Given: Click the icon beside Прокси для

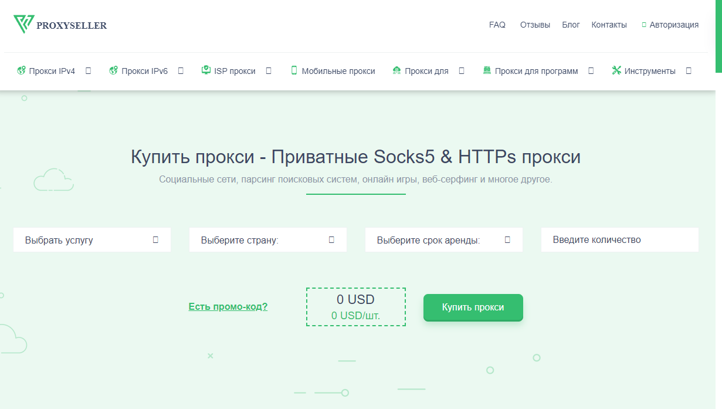Looking at the screenshot, I should click(396, 70).
